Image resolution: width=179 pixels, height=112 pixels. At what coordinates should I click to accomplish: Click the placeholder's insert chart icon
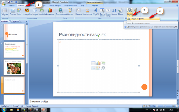tap(98, 63)
